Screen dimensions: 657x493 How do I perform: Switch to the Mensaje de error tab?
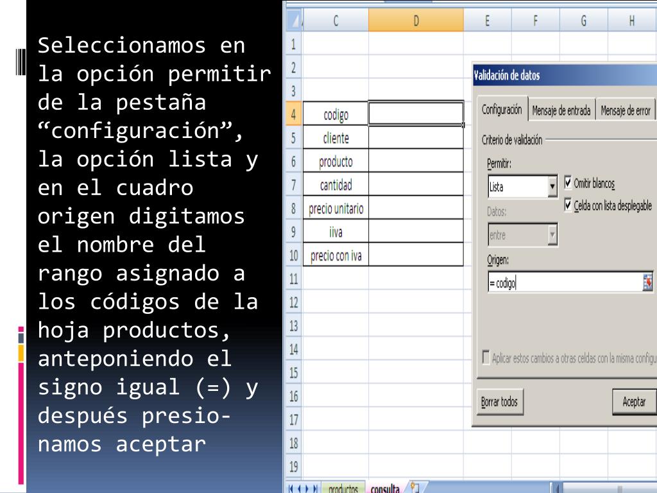pyautogui.click(x=625, y=110)
